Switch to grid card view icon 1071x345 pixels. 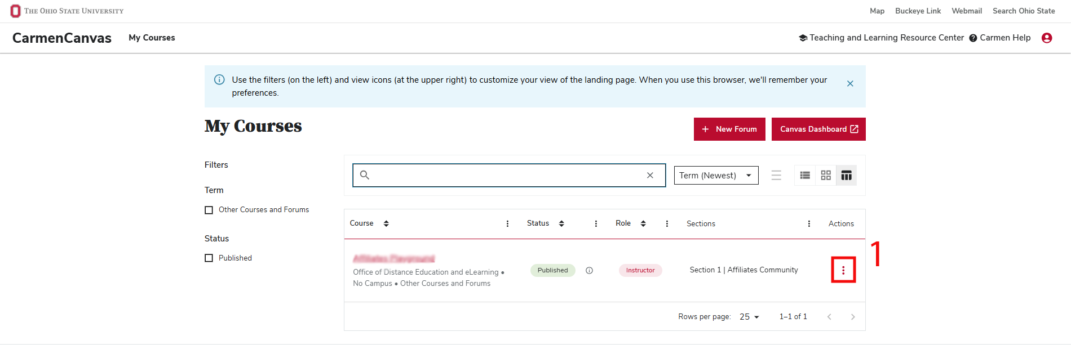826,175
